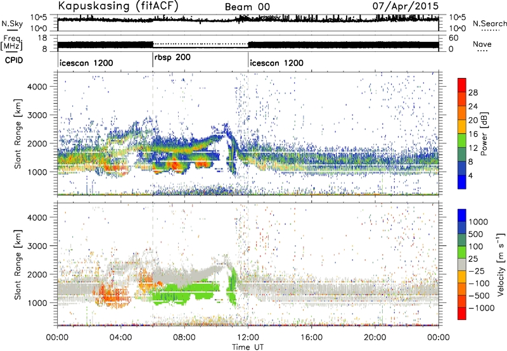507x351 pixels.
Task: Click the 'CPID' row label
Action: (x=14, y=60)
